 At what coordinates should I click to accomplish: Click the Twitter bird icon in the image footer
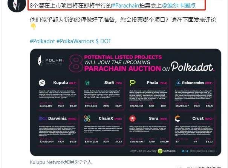click(x=183, y=151)
